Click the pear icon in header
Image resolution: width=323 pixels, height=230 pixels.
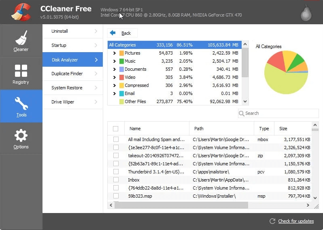point(306,13)
